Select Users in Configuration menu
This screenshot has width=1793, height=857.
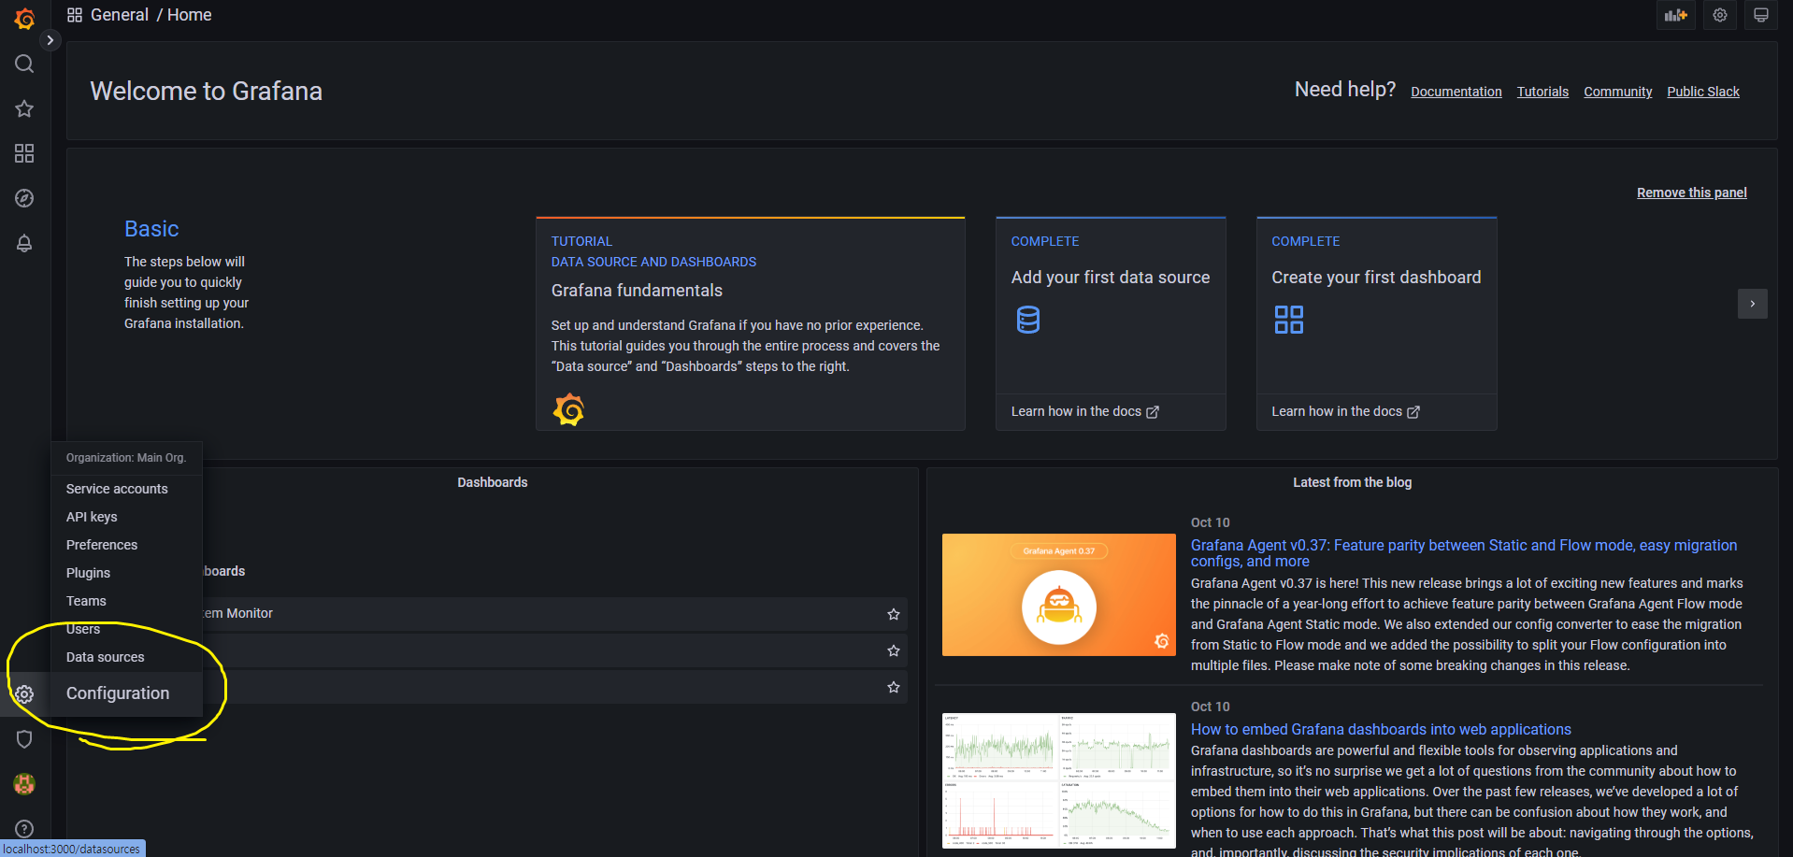[83, 629]
